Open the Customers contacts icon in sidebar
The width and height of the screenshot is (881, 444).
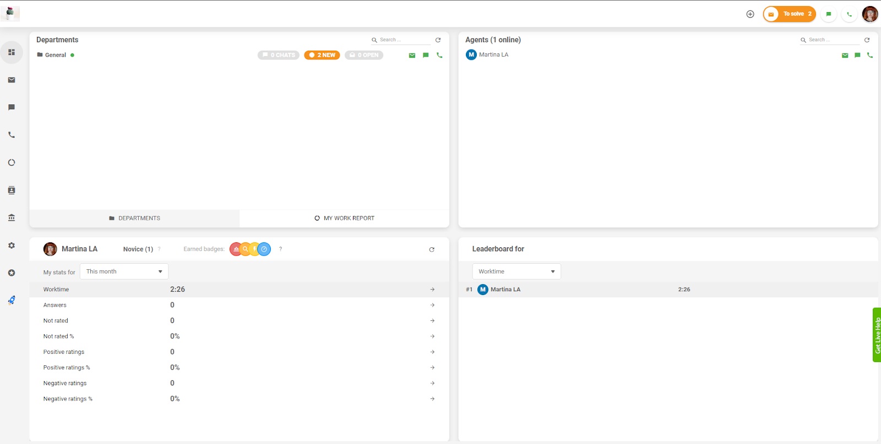click(12, 190)
